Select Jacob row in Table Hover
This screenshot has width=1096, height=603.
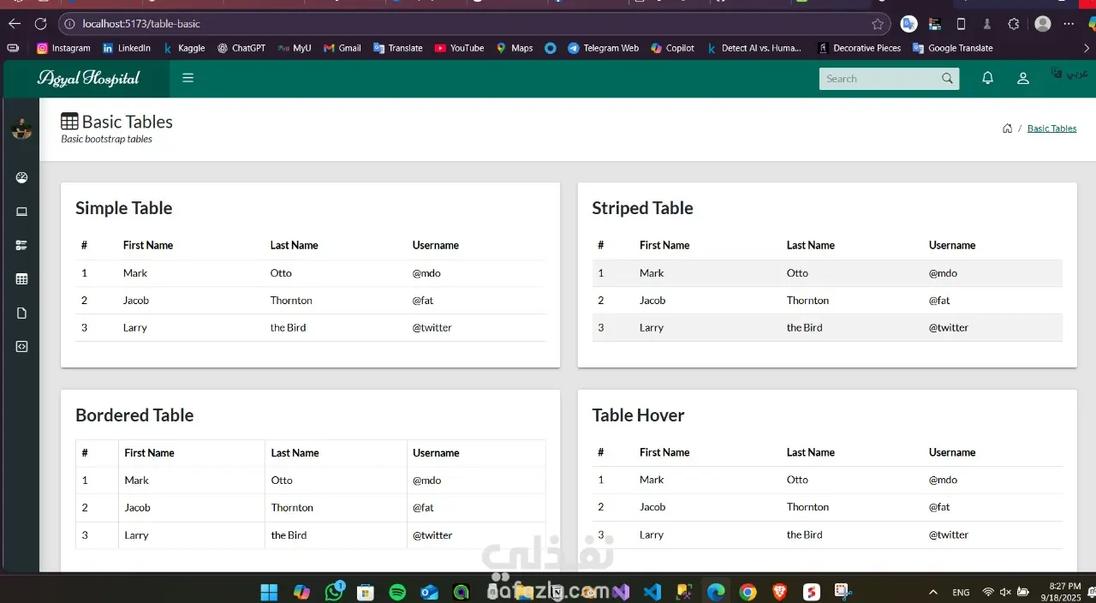click(827, 507)
